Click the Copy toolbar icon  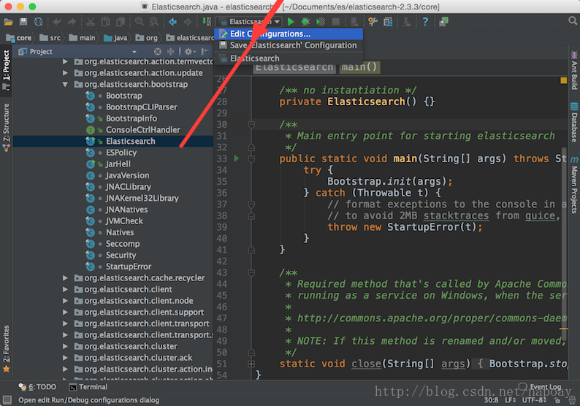[x=105, y=22]
